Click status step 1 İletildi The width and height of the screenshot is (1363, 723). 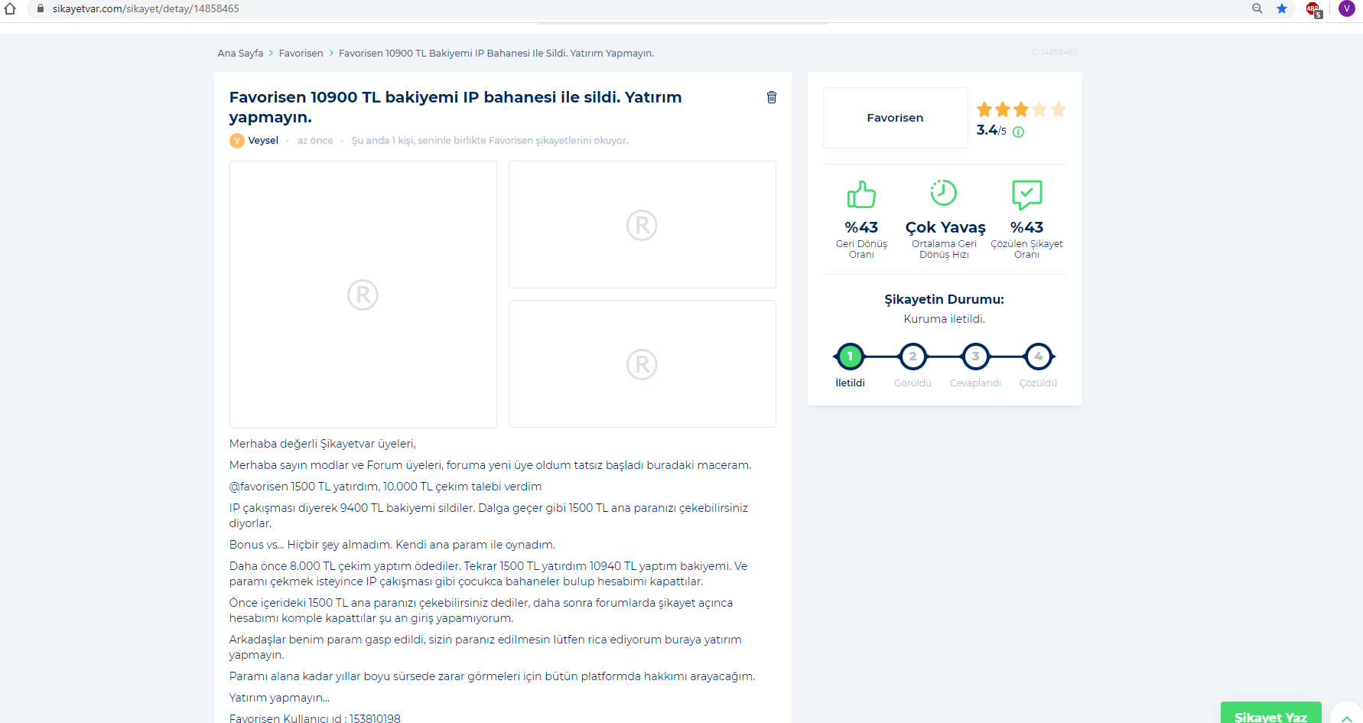pos(850,357)
